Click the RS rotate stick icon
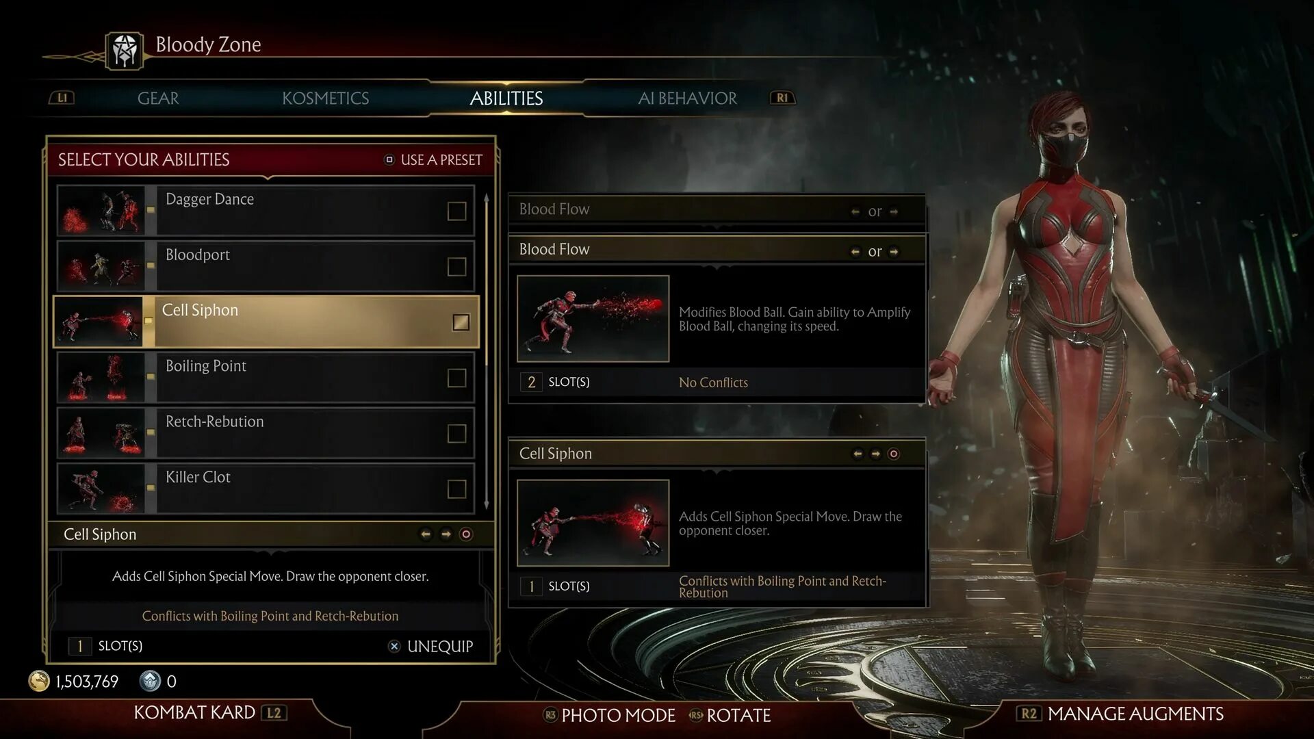Image resolution: width=1314 pixels, height=739 pixels. 696,715
